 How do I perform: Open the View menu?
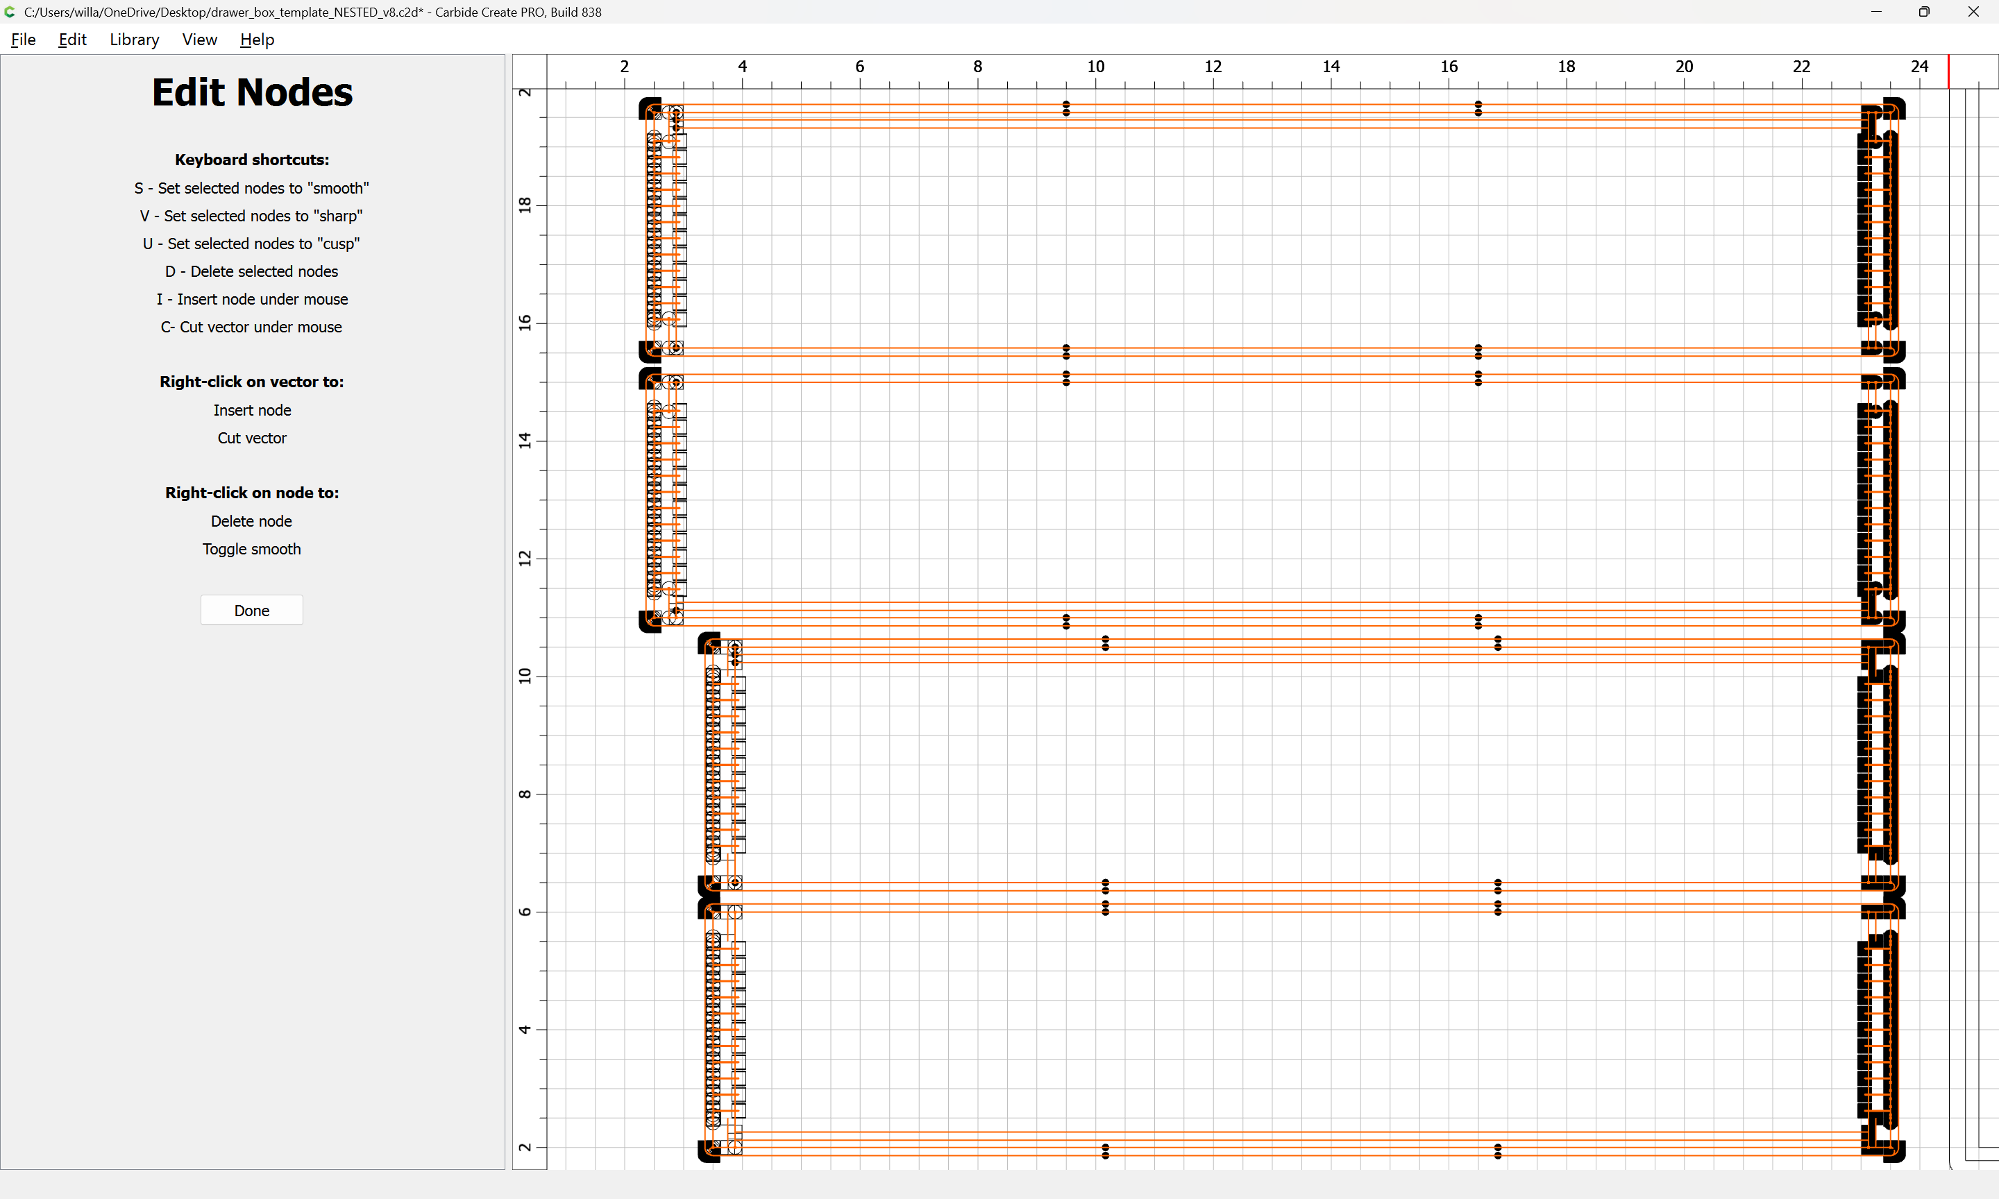(199, 40)
